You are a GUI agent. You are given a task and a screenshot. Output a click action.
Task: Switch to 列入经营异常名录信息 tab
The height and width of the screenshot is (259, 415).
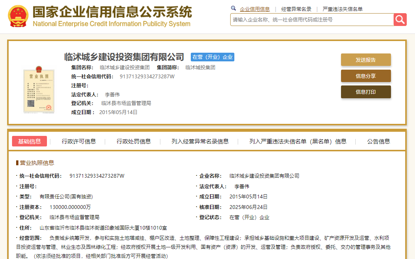200,141
